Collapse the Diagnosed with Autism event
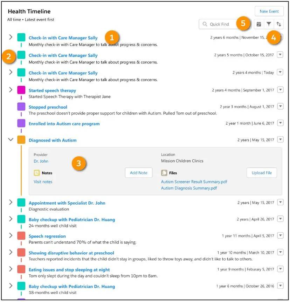 point(11,139)
